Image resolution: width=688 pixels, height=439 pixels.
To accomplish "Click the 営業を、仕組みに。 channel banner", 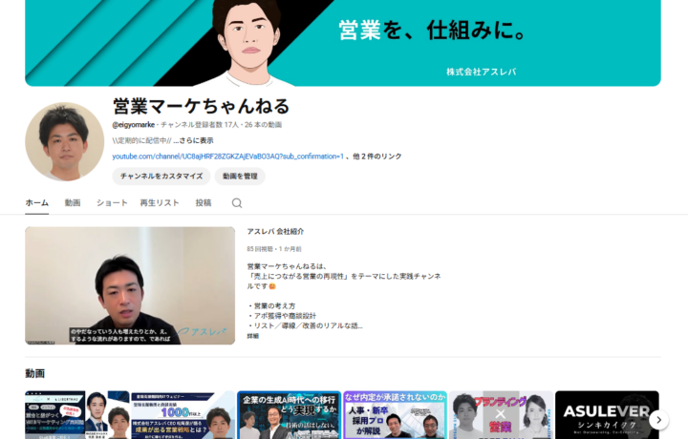I will [343, 43].
